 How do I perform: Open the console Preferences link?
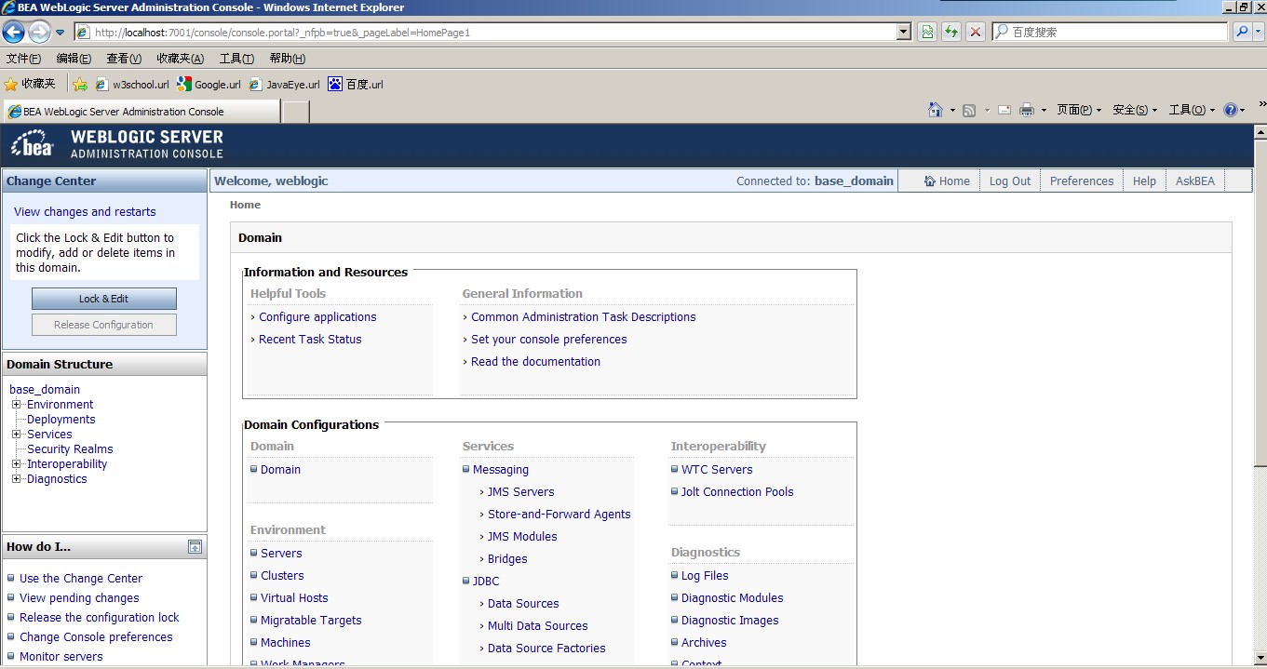point(1082,181)
